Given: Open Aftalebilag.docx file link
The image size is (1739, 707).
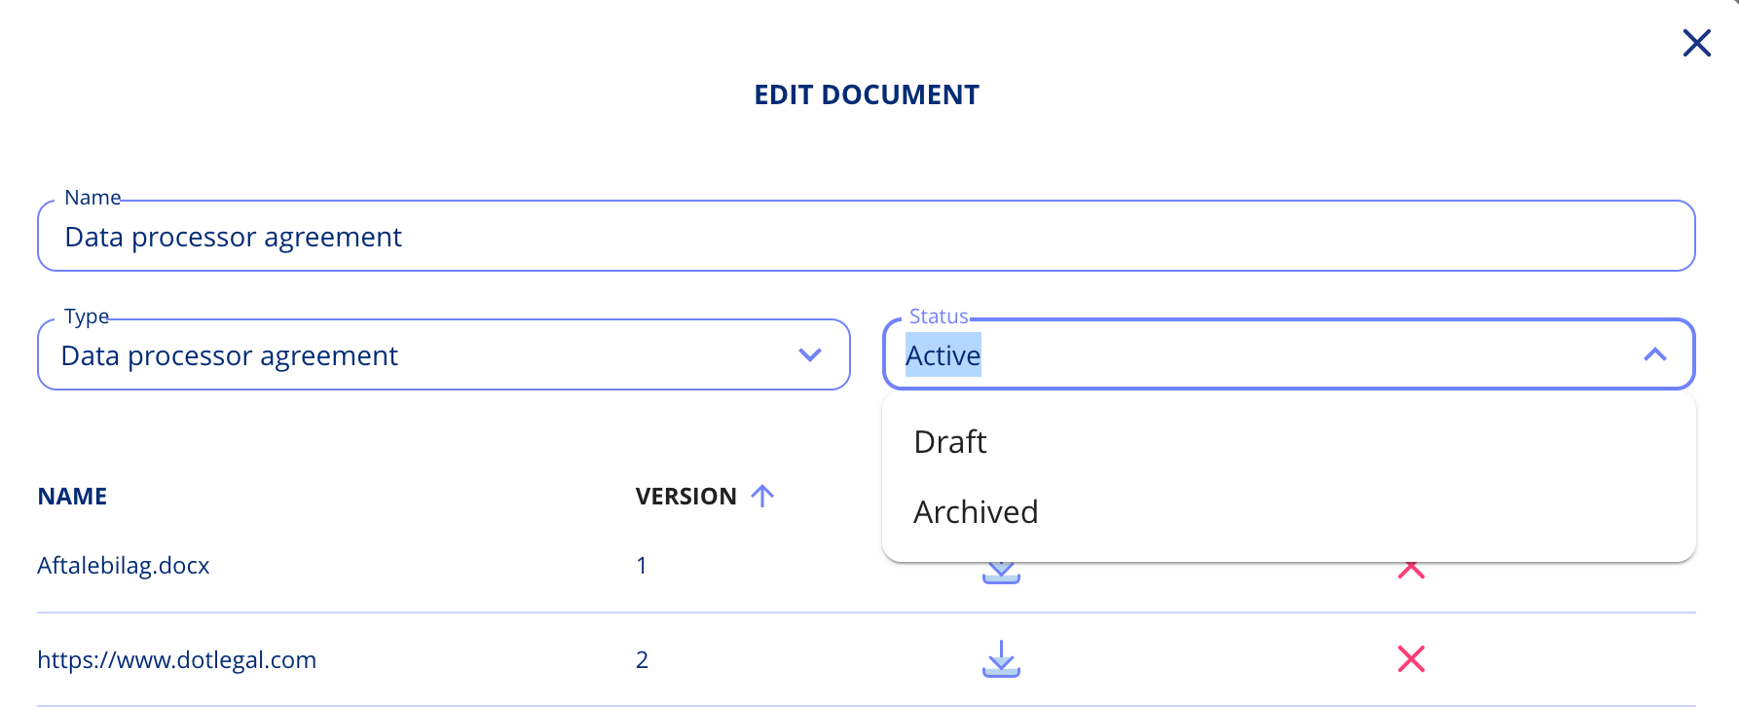Looking at the screenshot, I should [124, 566].
